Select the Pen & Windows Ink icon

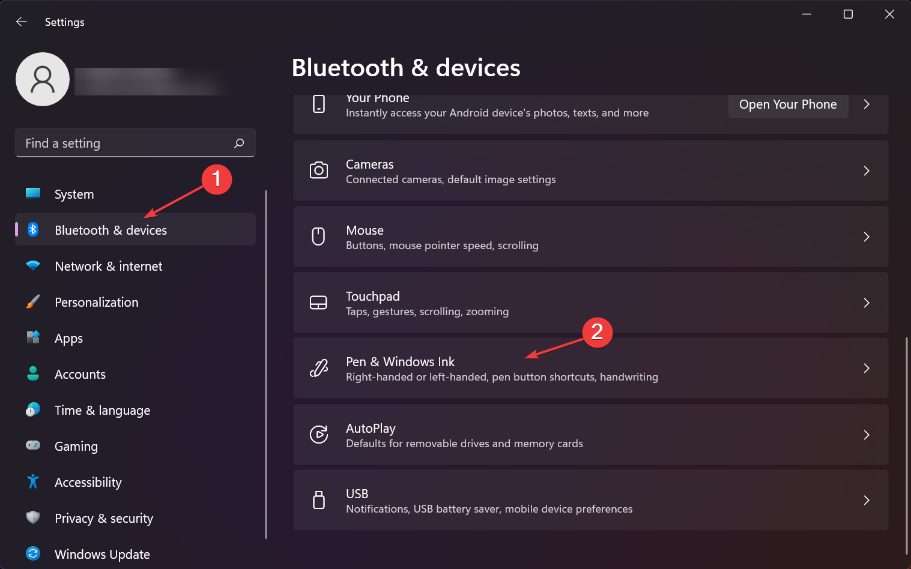319,368
